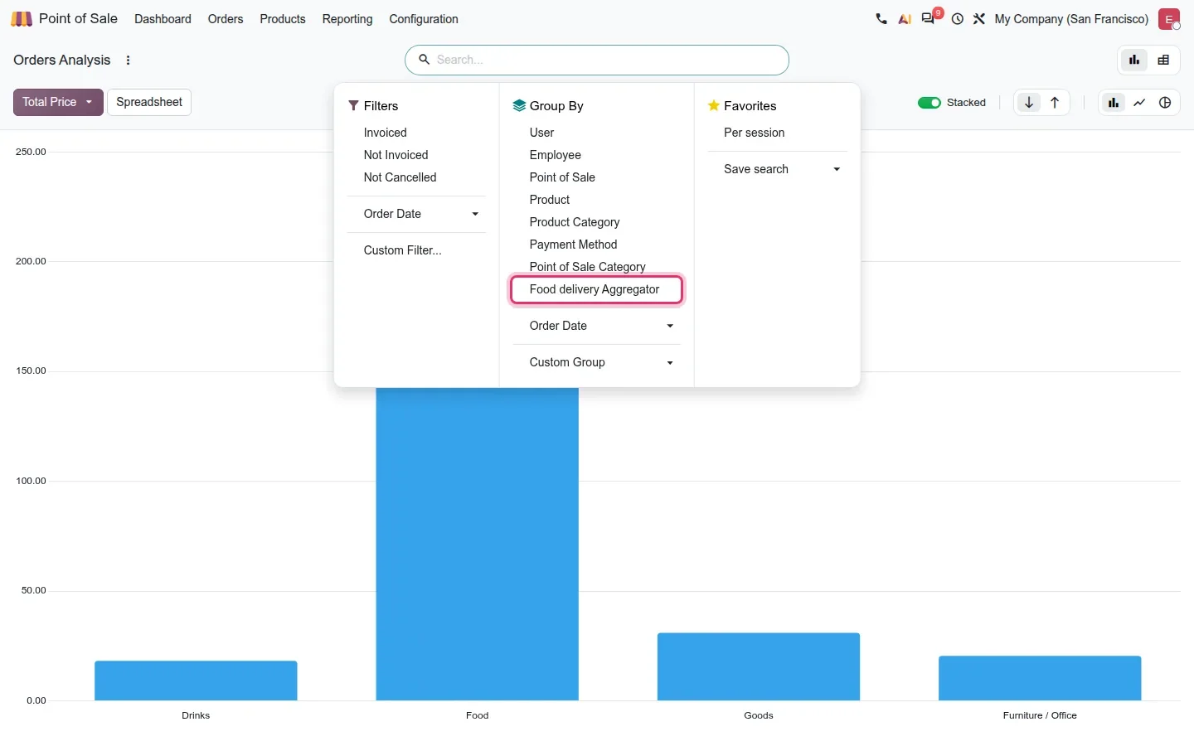Expand the Order Date group-by dropdown

(x=596, y=326)
